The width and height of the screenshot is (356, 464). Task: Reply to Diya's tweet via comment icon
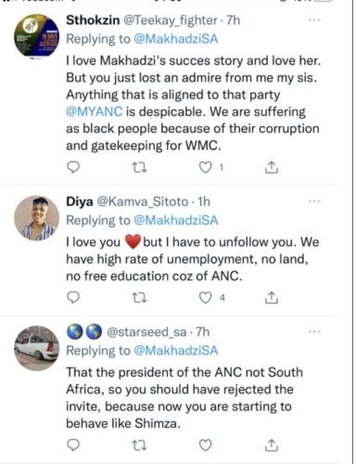click(73, 298)
